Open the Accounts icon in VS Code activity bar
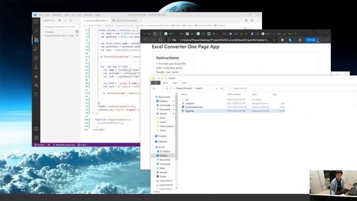This screenshot has width=357, height=201. click(x=36, y=129)
